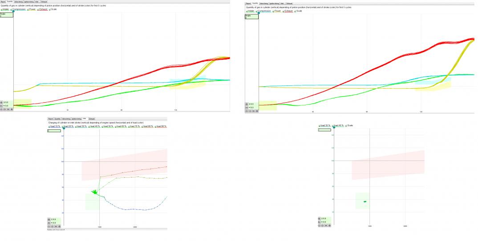
Task: Open Valve timing tab in top-left window
Action: [19, 2]
